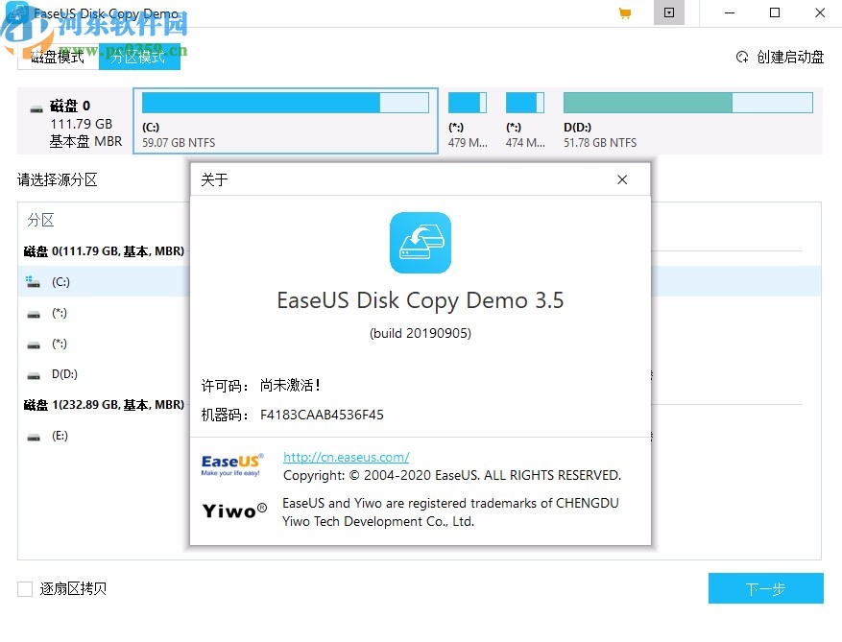This screenshot has height=642, width=842.
Task: Enable the 逐扇区拷贝 sector-by-sector copy checkbox
Action: pos(22,588)
